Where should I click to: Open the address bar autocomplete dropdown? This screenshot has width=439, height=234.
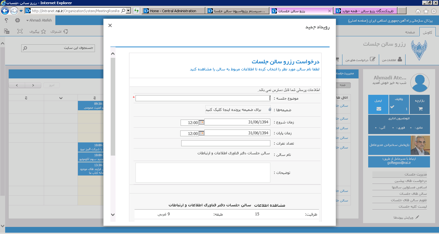(x=128, y=11)
